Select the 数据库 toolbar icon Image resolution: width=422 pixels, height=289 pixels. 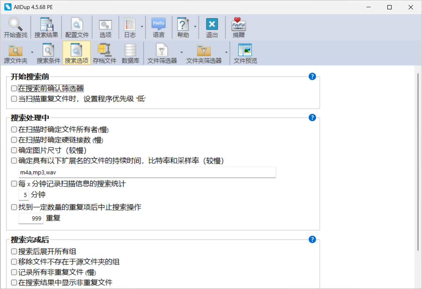coord(130,50)
